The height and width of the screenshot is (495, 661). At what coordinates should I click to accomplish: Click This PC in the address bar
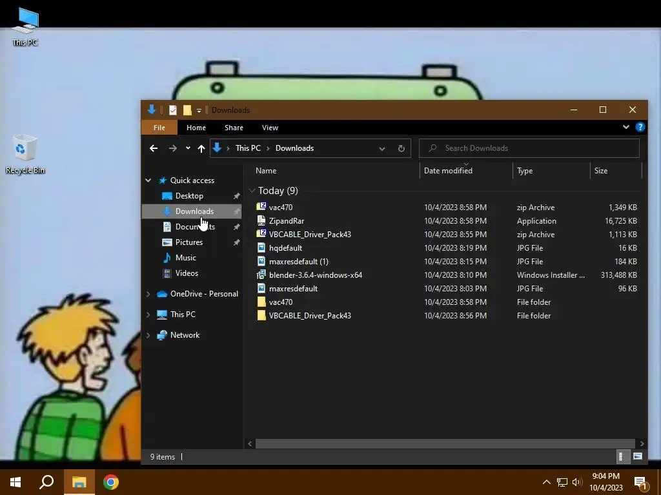[x=248, y=148]
